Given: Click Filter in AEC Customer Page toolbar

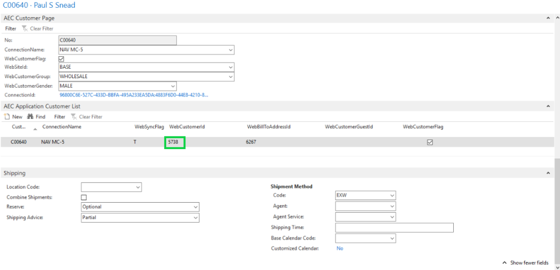Looking at the screenshot, I should click(11, 29).
